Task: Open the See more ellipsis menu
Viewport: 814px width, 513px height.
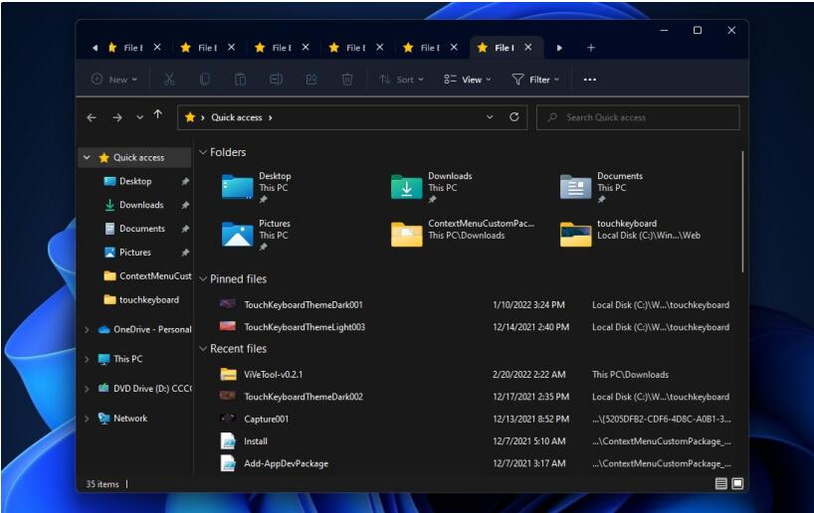Action: coord(590,80)
